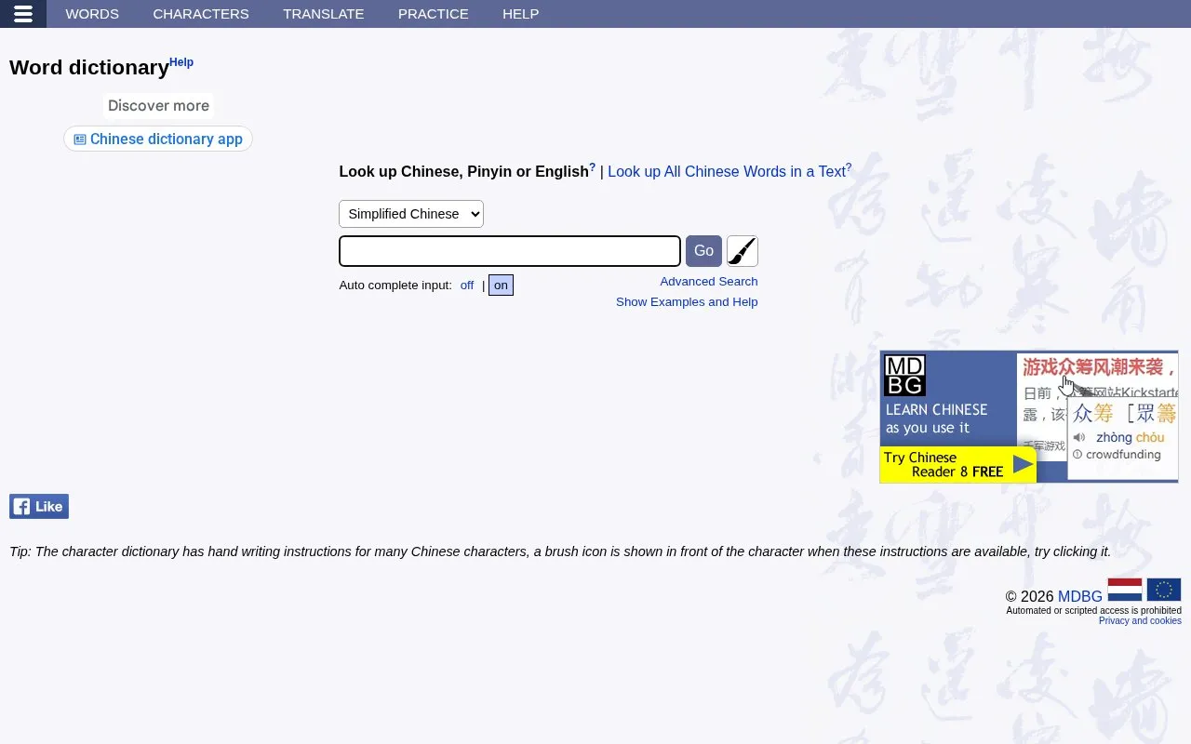
Task: Open the TRANSLATE menu
Action: pos(324,14)
